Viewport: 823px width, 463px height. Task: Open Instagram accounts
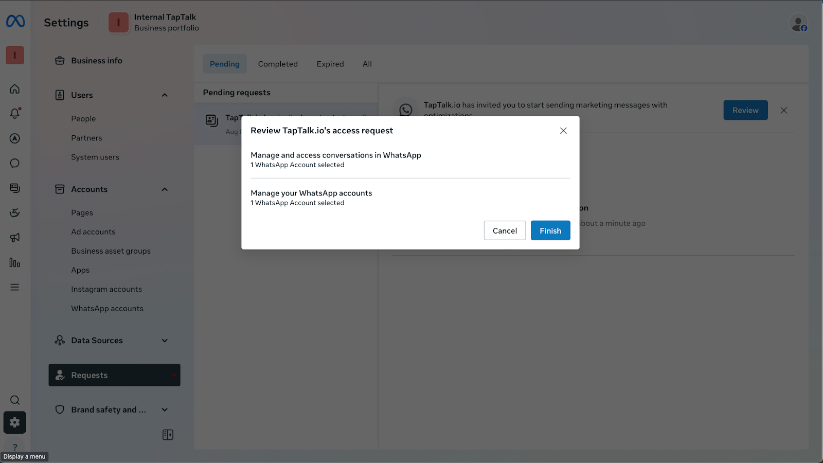(106, 289)
